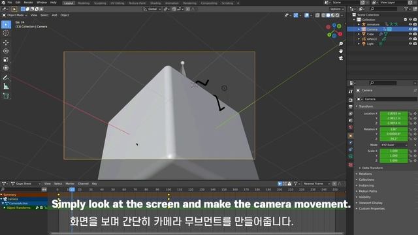
Task: Toggle Only Show Selected in dope sheet
Action: pyautogui.click(x=280, y=184)
